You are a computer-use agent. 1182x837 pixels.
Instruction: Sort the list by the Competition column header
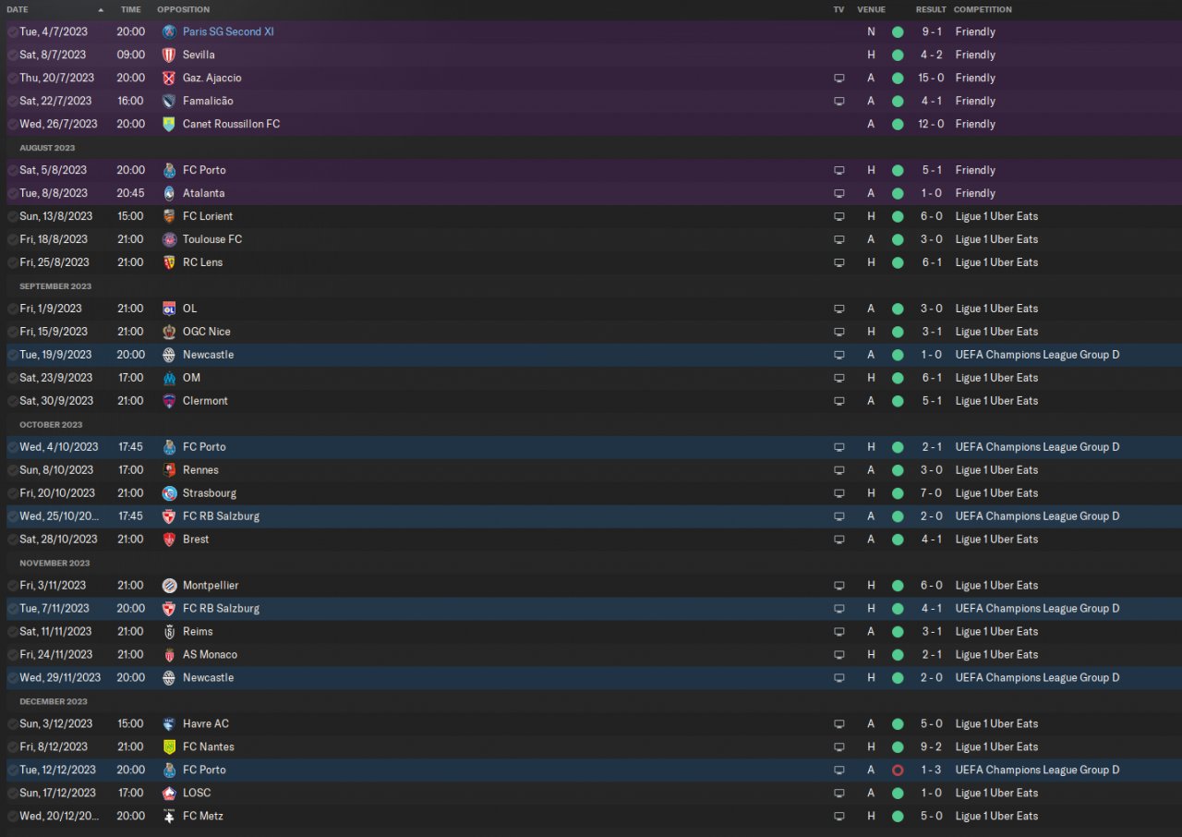[x=983, y=9]
